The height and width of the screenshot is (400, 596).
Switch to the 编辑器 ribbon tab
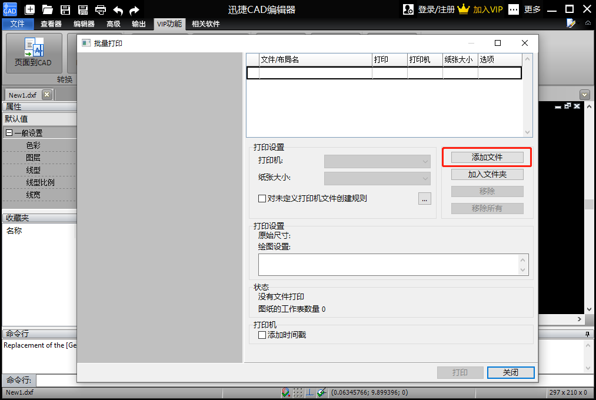(x=84, y=24)
